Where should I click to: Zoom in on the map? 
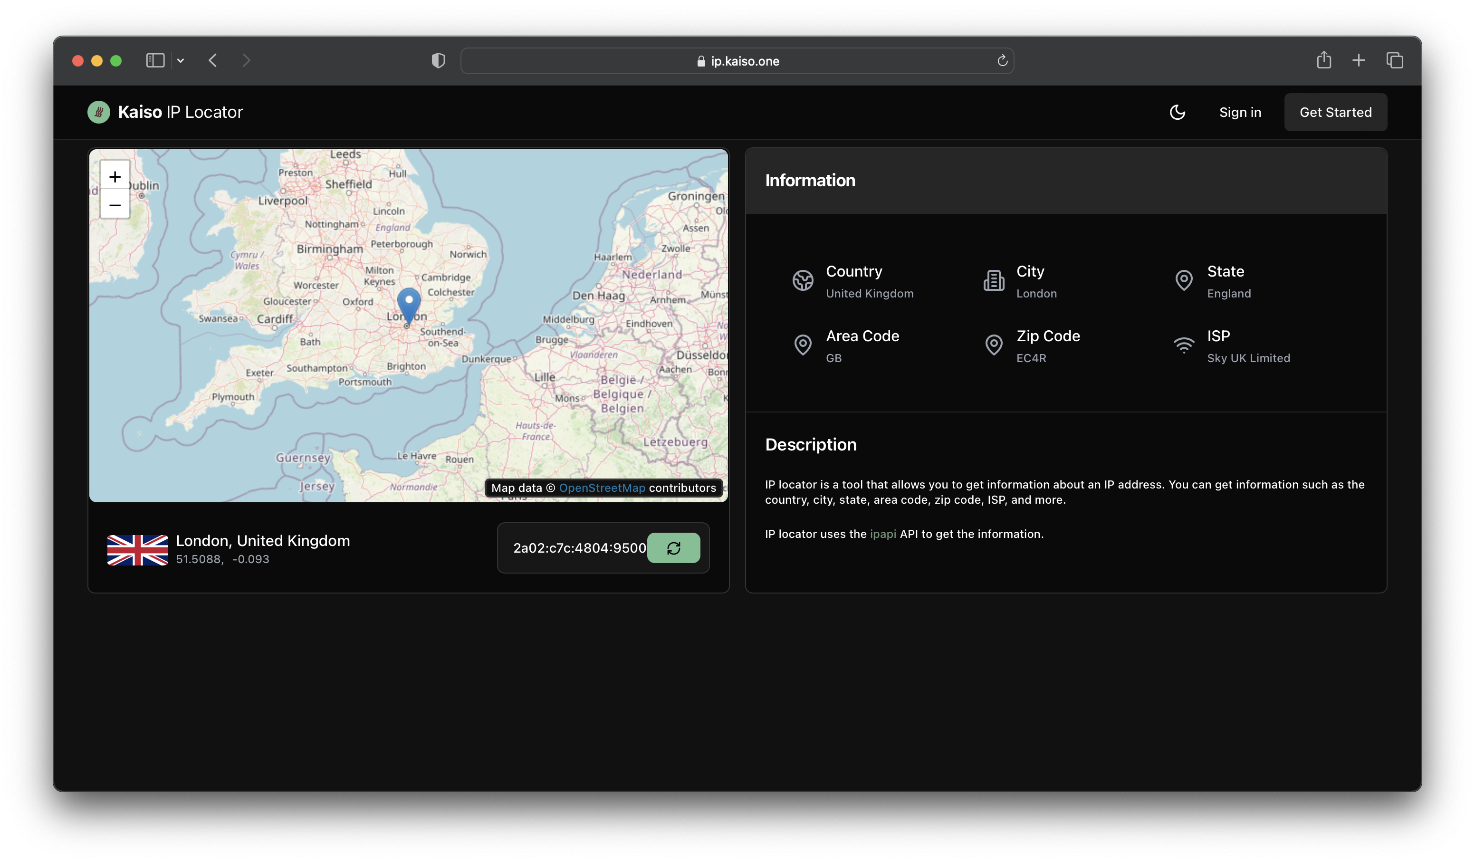coord(115,177)
